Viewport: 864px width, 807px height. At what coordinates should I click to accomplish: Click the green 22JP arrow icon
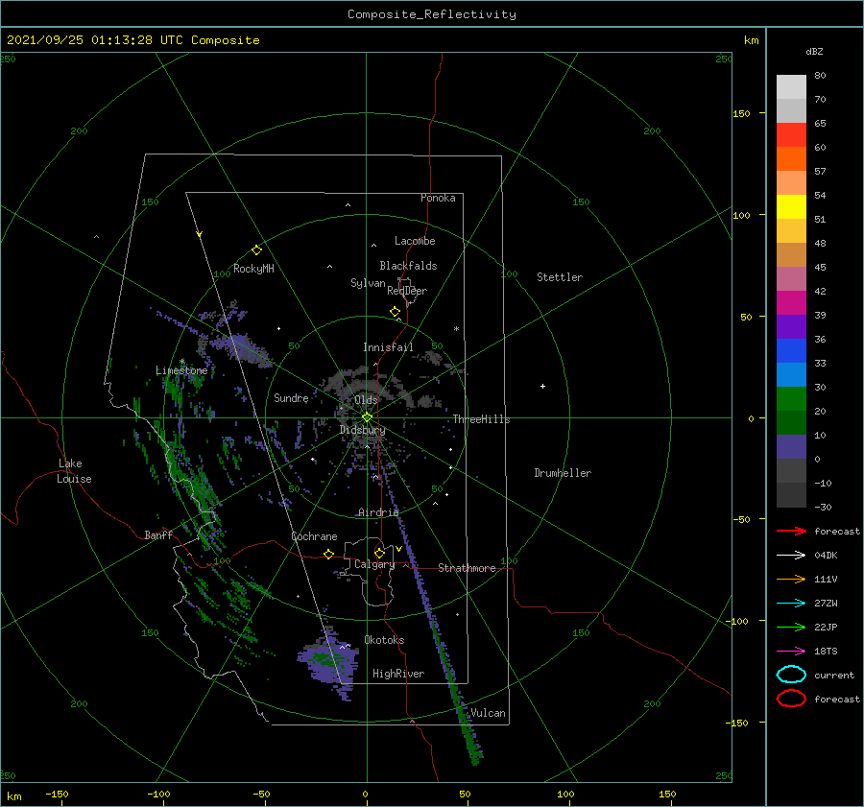[791, 627]
